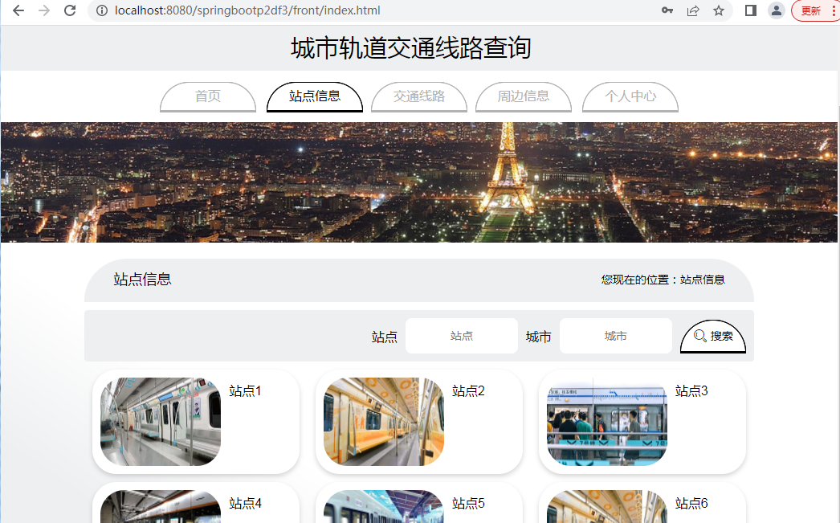Click the 站点1 title text
This screenshot has height=523, width=840.
(x=245, y=391)
